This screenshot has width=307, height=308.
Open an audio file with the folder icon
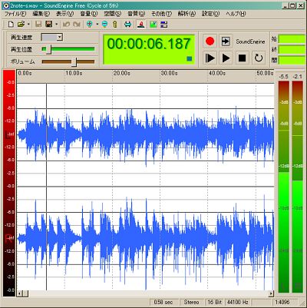click(21, 25)
